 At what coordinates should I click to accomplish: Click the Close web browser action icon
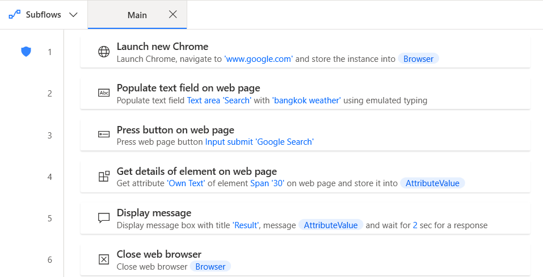(104, 259)
